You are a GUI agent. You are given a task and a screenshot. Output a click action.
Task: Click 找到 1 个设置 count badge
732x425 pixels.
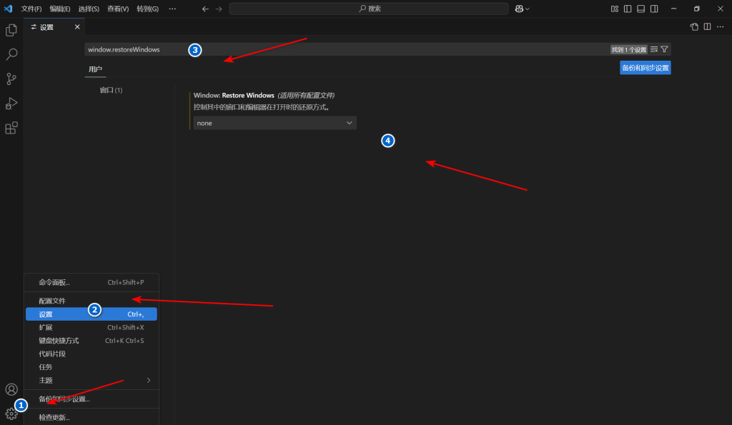[x=629, y=49]
